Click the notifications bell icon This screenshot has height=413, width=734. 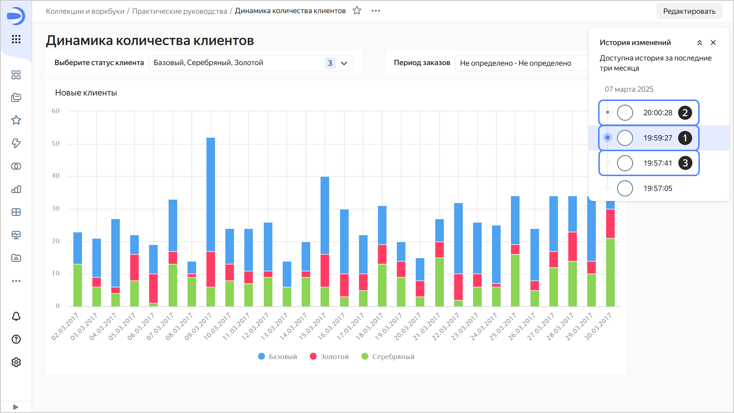(16, 316)
